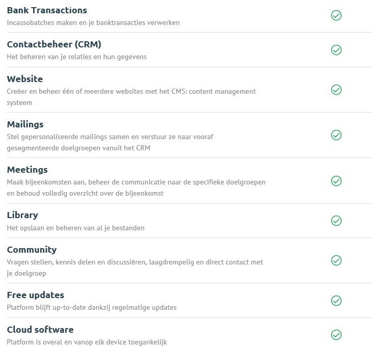
Task: Click the Website feature heading
Action: 25,79
